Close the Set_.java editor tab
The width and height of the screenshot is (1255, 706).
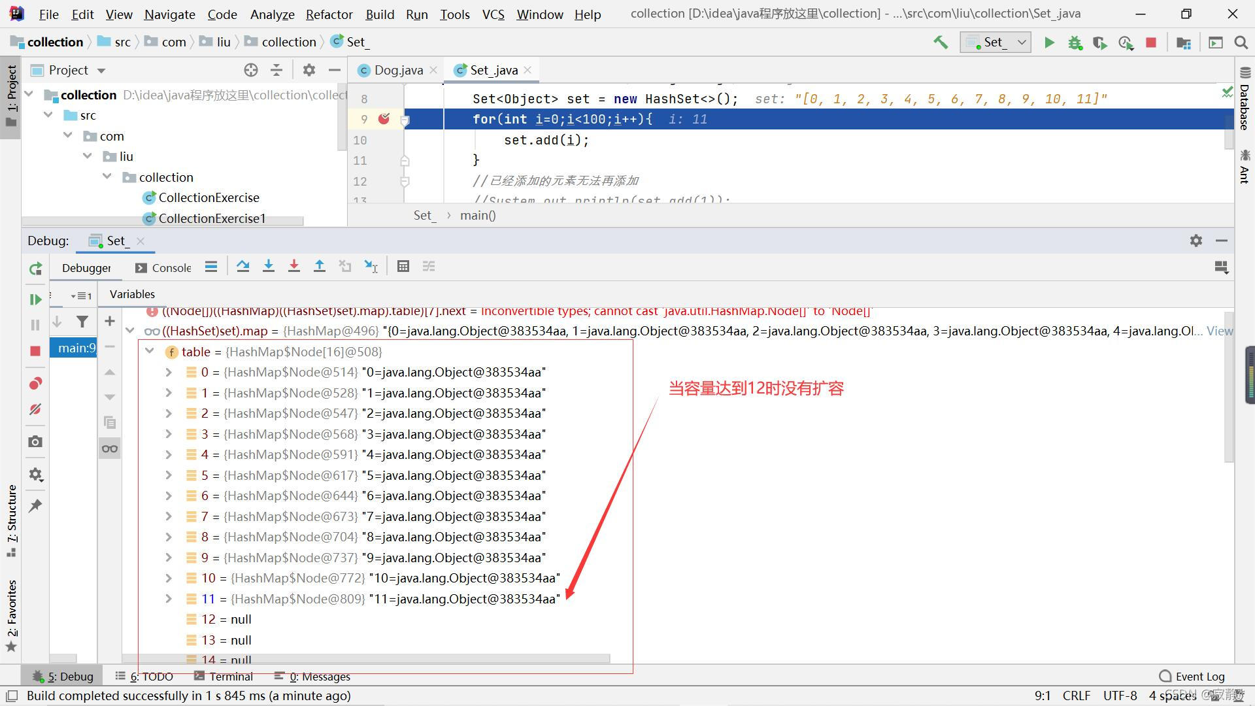pyautogui.click(x=527, y=70)
